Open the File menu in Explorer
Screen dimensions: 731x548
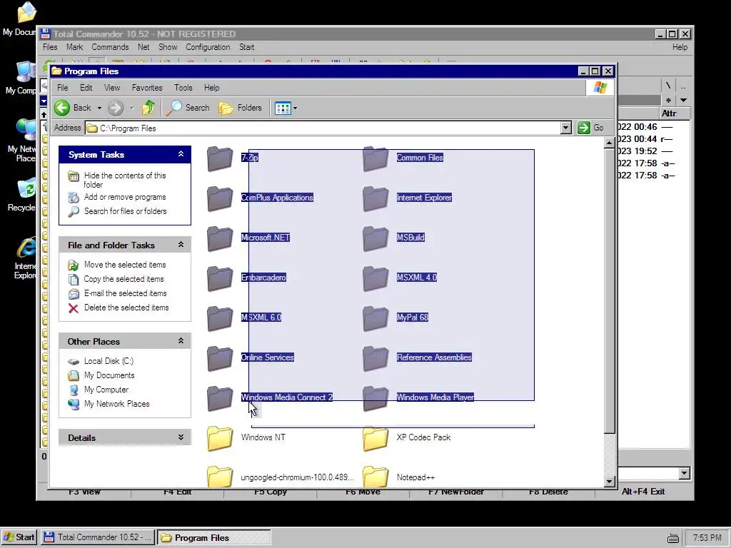click(63, 88)
